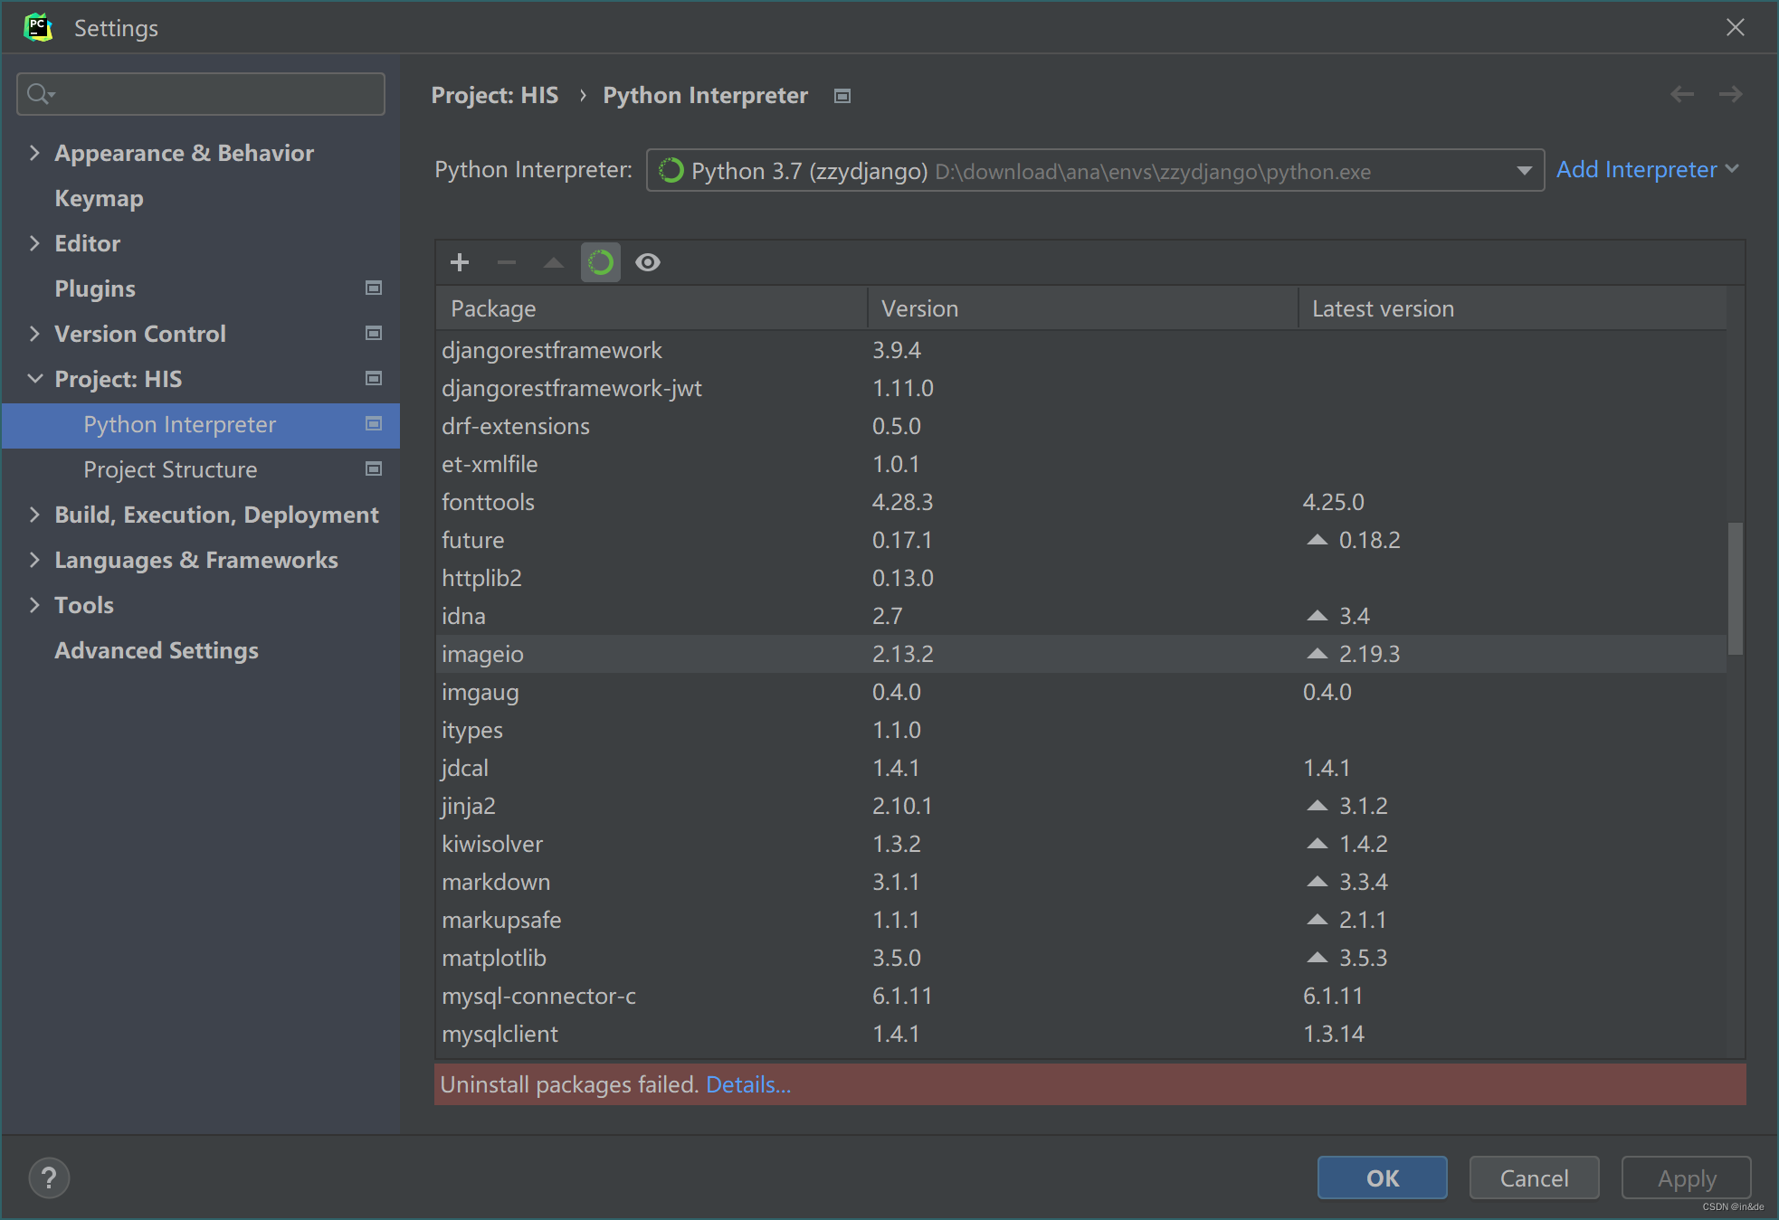
Task: Click the OK button
Action: click(x=1382, y=1177)
